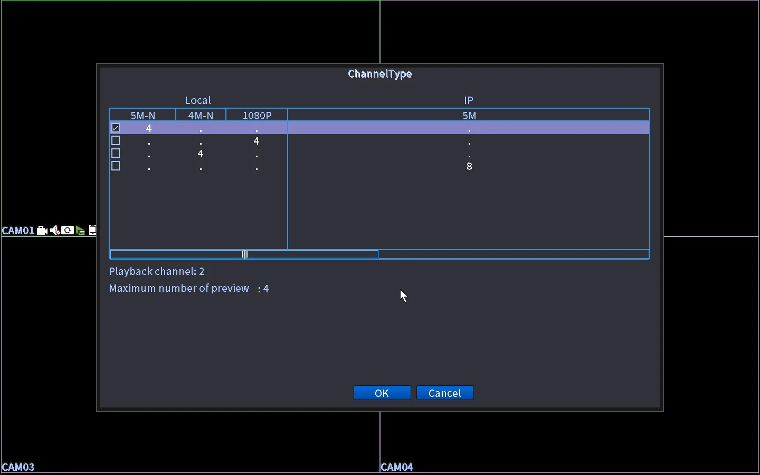The width and height of the screenshot is (760, 475).
Task: Click the CAM01 channel label
Action: click(18, 231)
